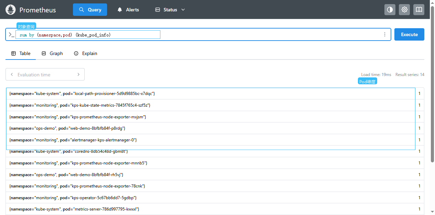Screen dimensions: 435x215
Task: Select the web-demo-8bfbfb84f-rh5vj row
Action: point(215,175)
